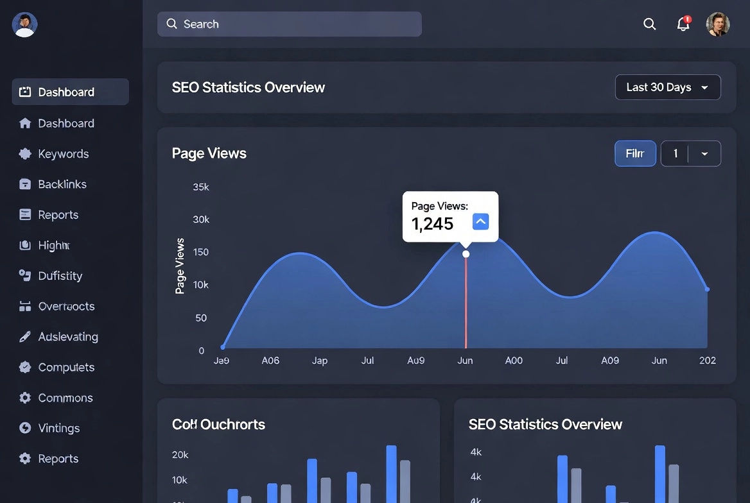Open Computets in the sidebar

coord(66,367)
